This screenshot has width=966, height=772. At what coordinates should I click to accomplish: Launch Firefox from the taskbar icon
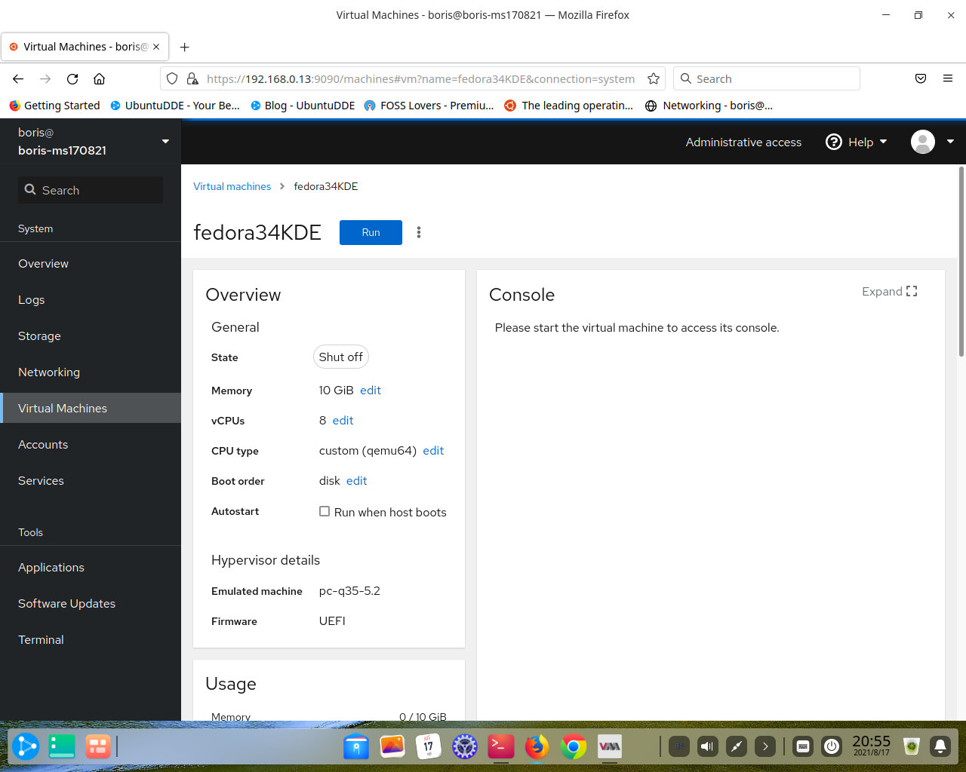tap(537, 746)
